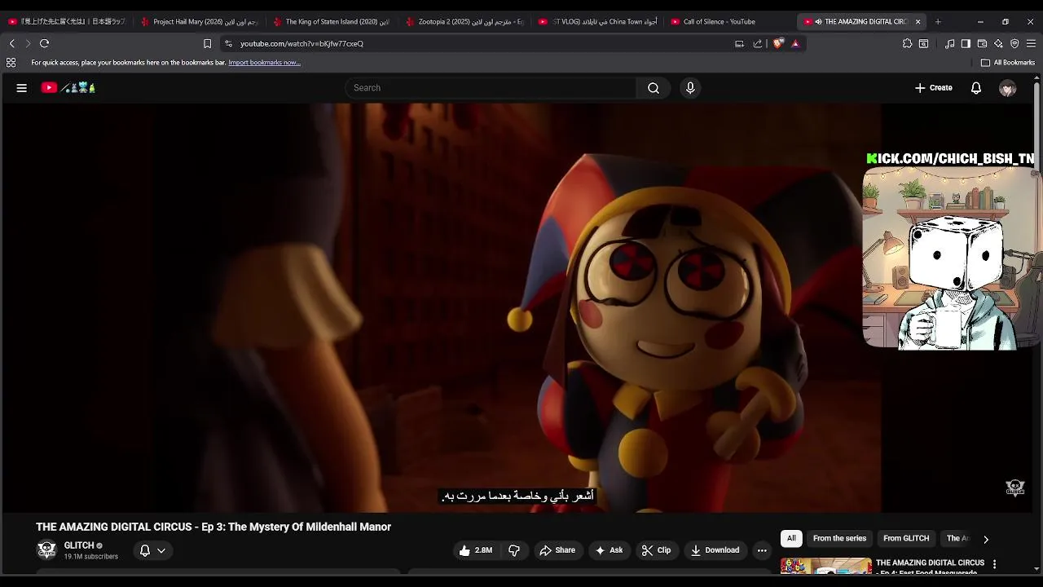Open YouTube notifications bell
Viewport: 1043px width, 587px height.
click(x=976, y=88)
